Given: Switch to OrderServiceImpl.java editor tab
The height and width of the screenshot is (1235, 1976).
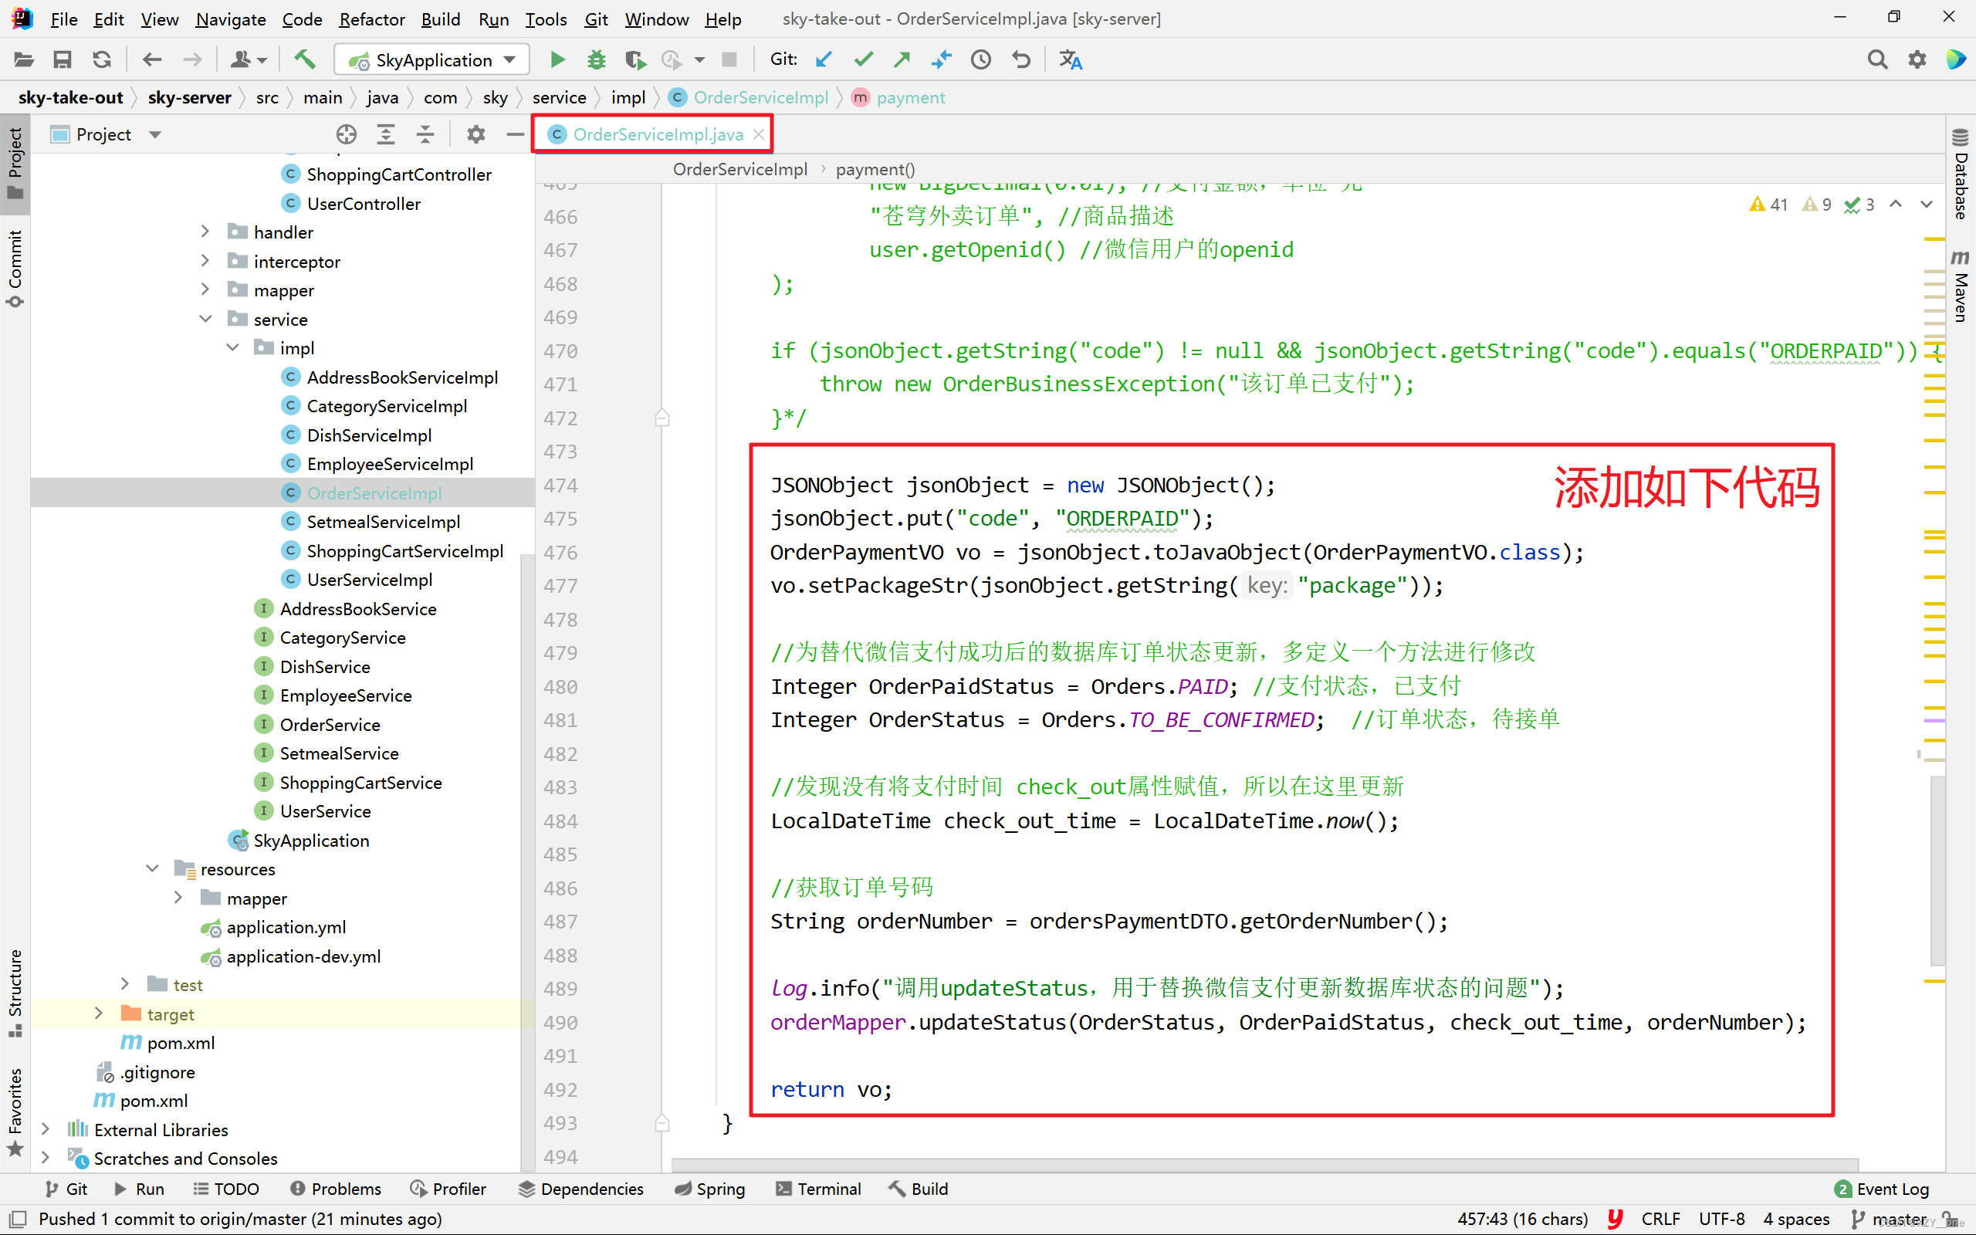Looking at the screenshot, I should click(658, 134).
